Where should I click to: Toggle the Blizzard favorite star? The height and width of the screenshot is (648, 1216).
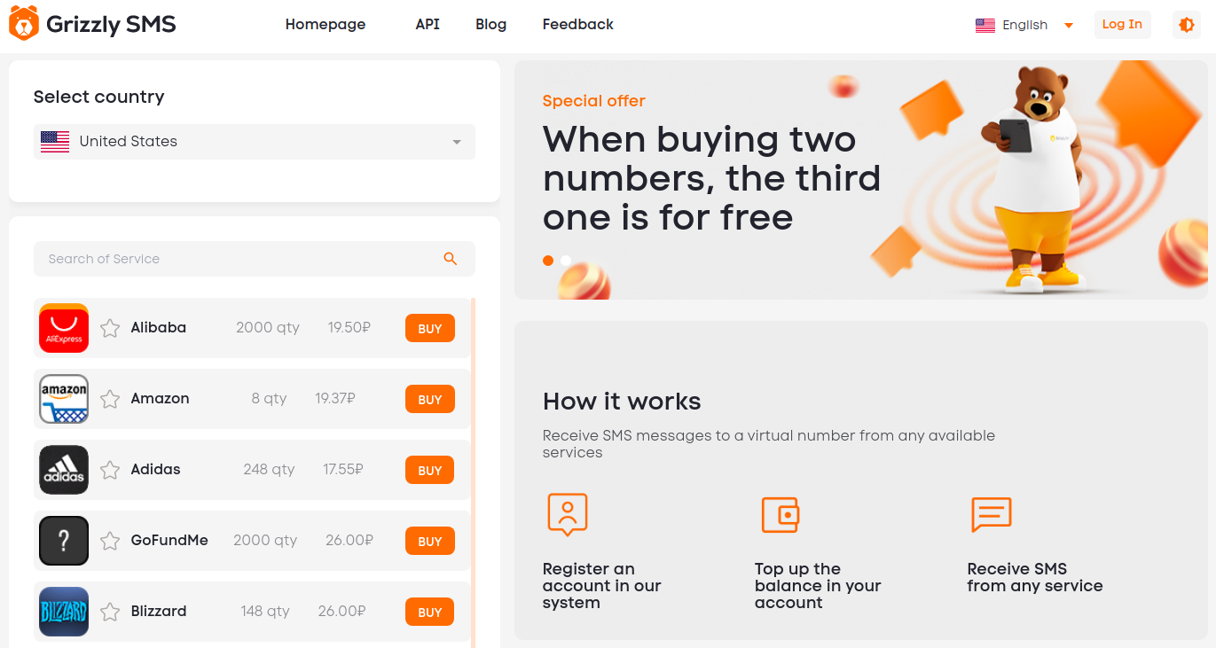110,612
